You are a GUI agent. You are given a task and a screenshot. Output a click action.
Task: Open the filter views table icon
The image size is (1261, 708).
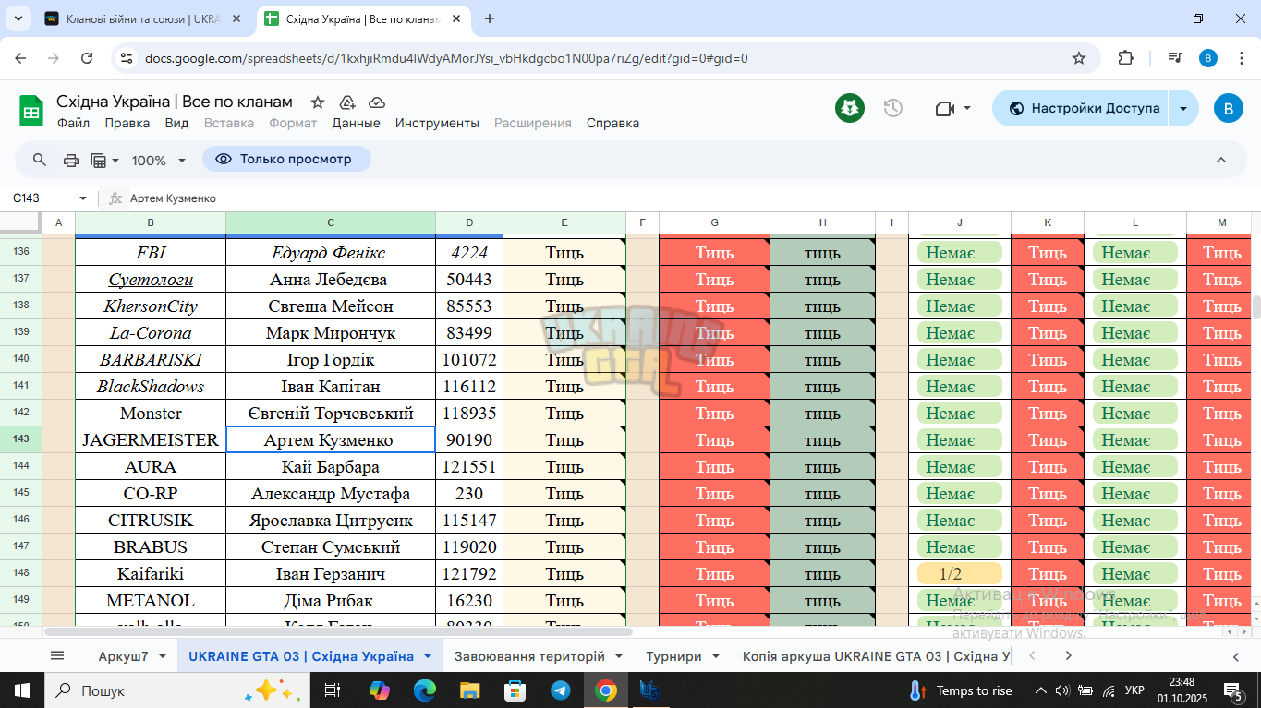pos(99,160)
